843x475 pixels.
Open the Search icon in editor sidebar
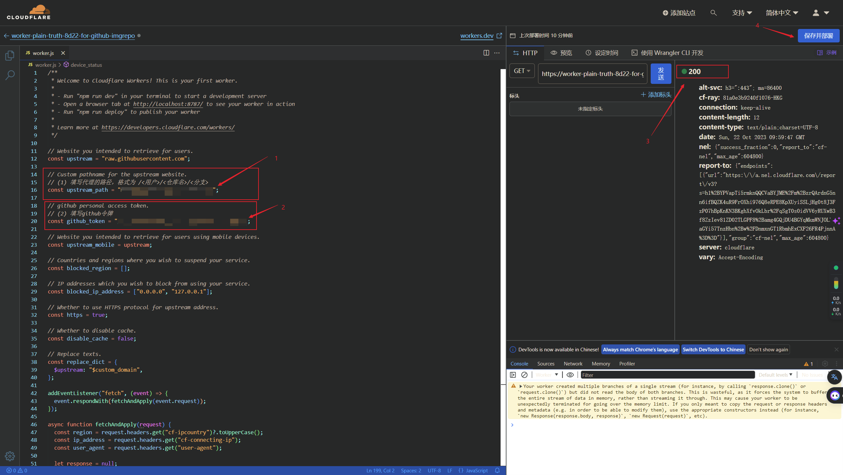pos(10,75)
